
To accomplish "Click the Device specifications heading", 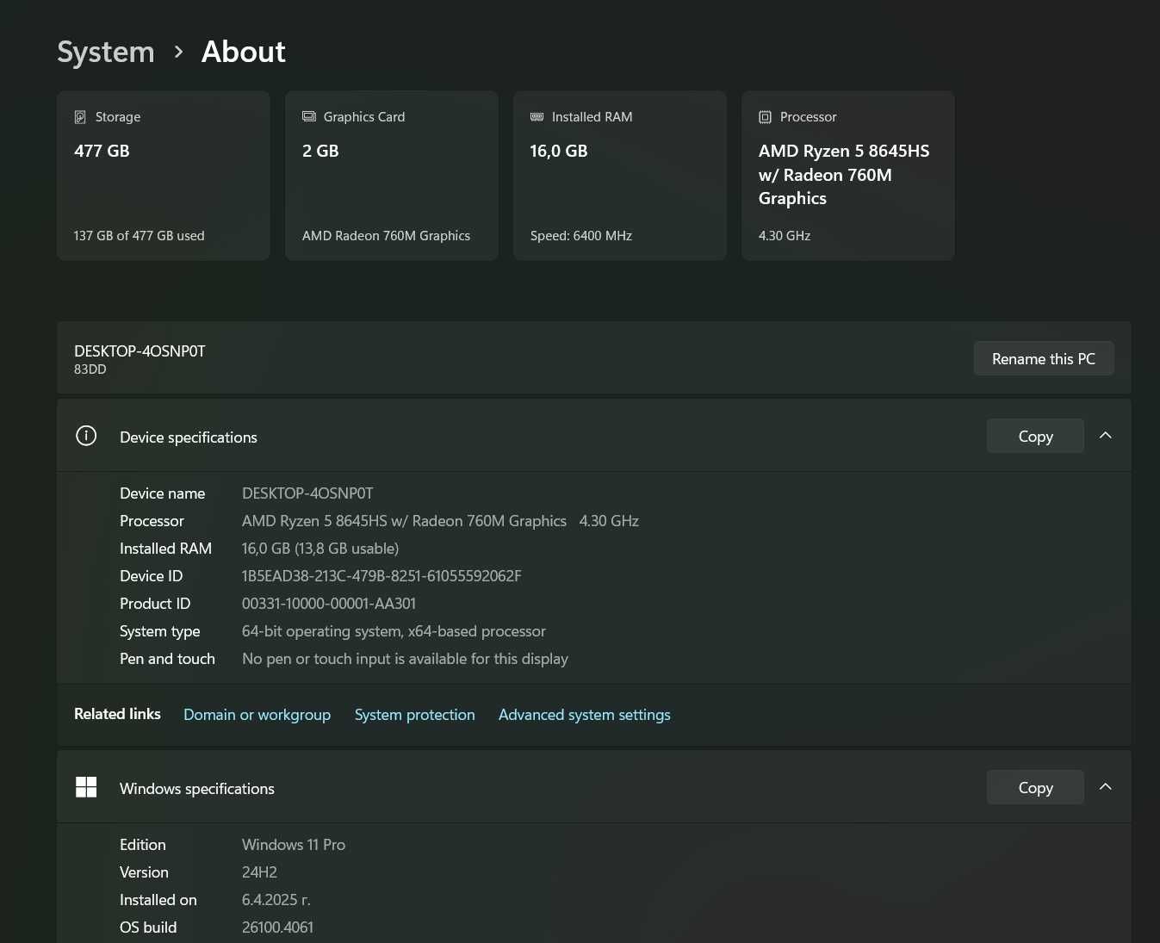I will pos(189,437).
